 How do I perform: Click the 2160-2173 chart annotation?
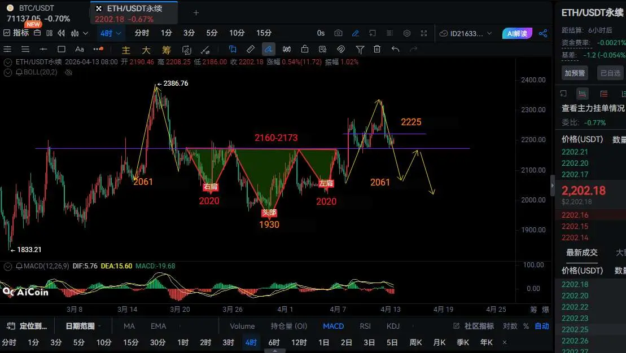(x=276, y=138)
